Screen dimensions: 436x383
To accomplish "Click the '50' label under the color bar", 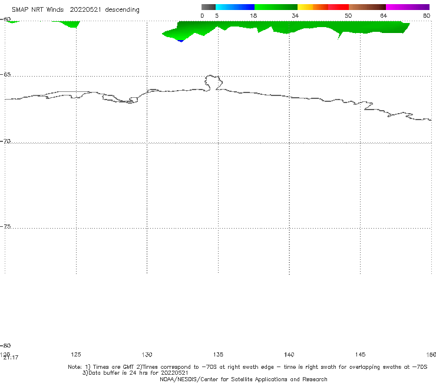I will [x=348, y=15].
